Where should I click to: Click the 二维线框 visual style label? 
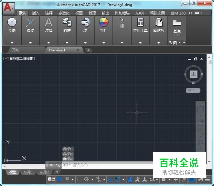click(x=27, y=58)
